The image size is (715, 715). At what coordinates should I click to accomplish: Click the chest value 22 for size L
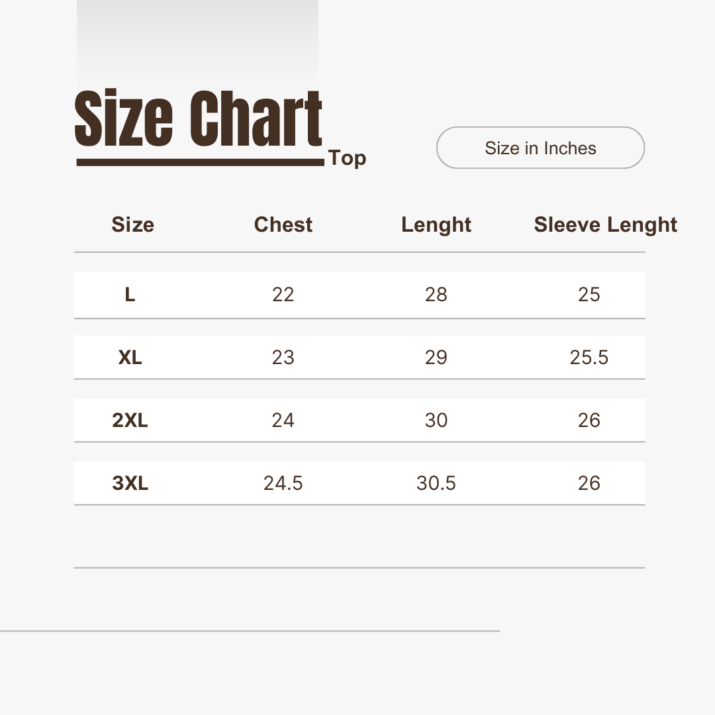(283, 295)
